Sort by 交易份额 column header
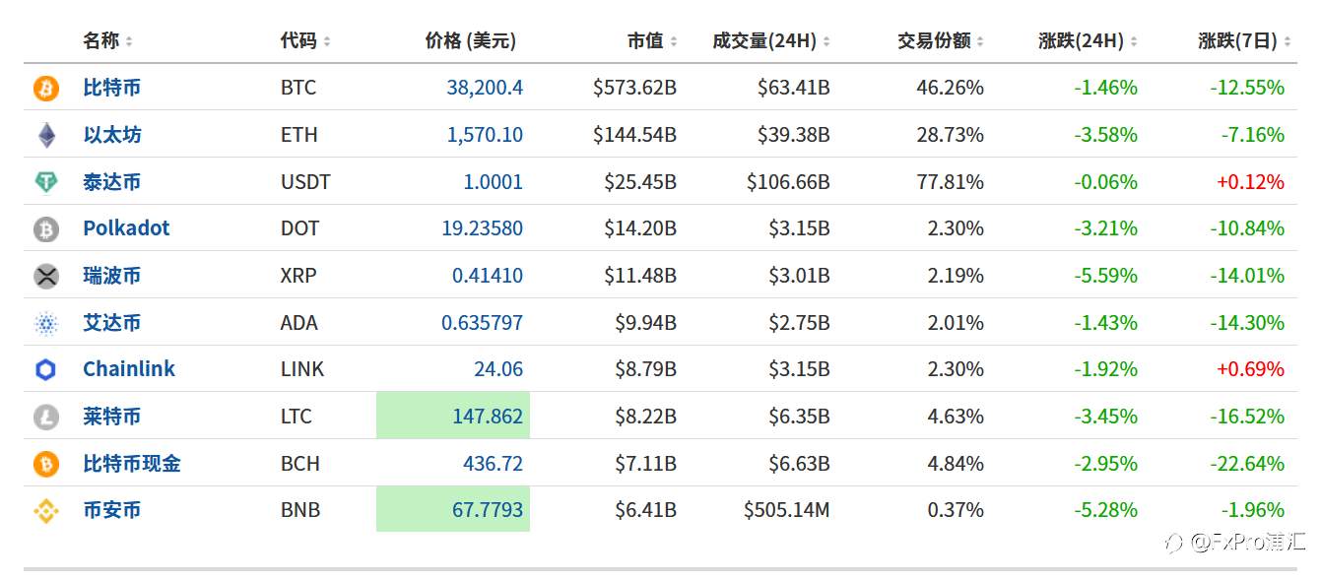Image resolution: width=1320 pixels, height=580 pixels. (941, 40)
